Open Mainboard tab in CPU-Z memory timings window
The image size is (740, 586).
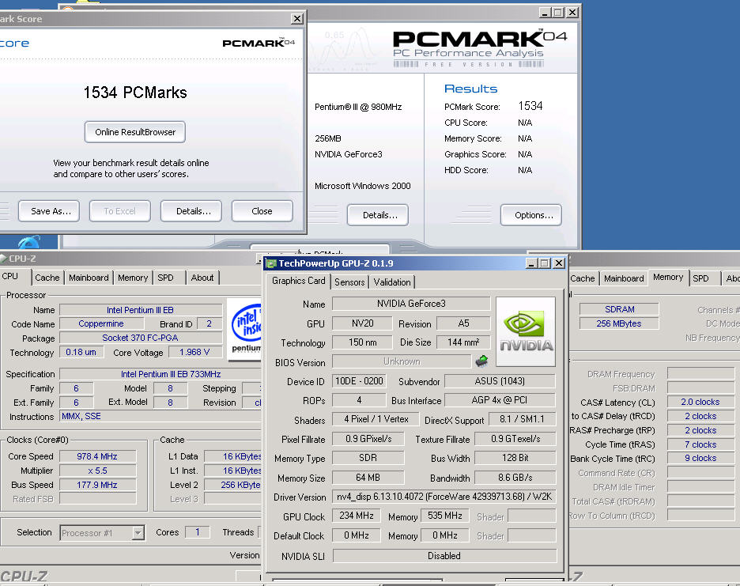pos(624,278)
